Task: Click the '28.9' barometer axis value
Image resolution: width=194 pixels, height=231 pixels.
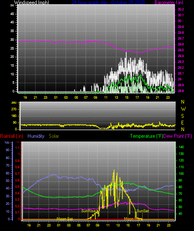Action: (x=181, y=85)
